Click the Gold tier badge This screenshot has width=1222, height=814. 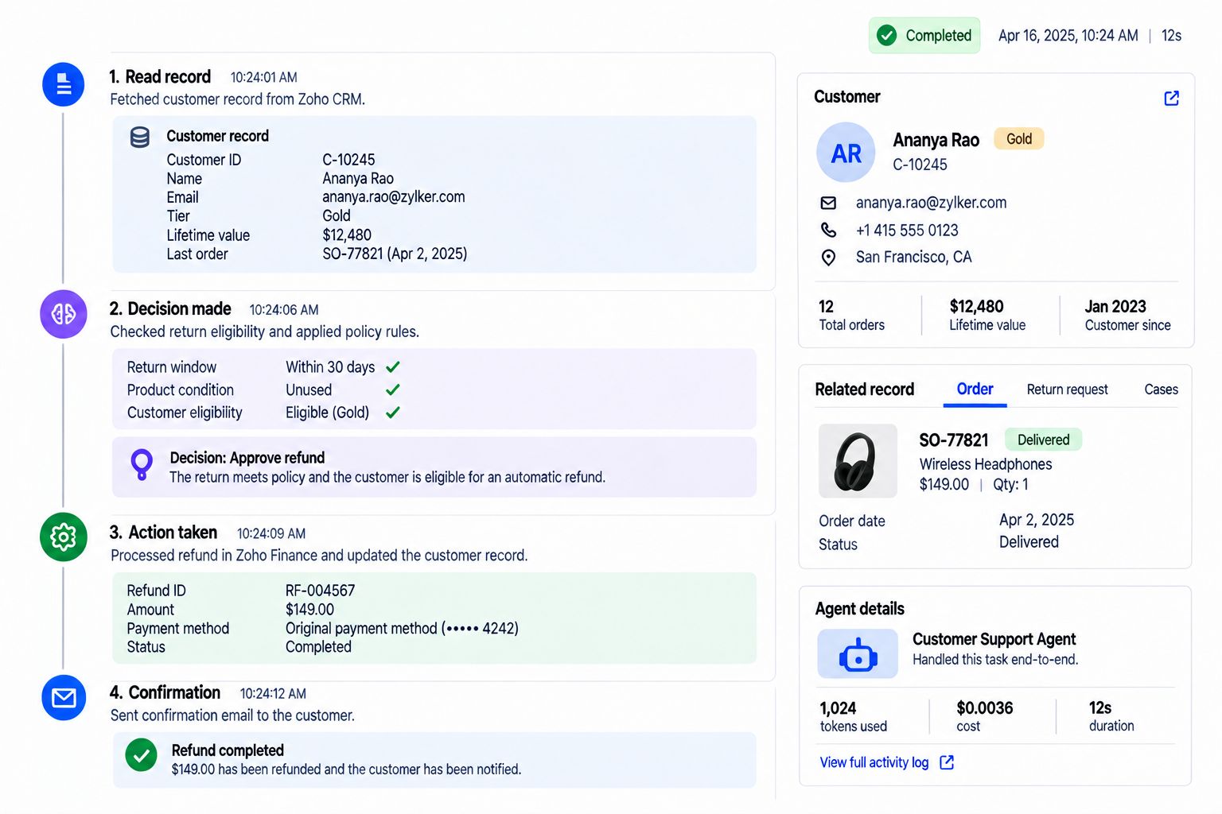click(1019, 139)
